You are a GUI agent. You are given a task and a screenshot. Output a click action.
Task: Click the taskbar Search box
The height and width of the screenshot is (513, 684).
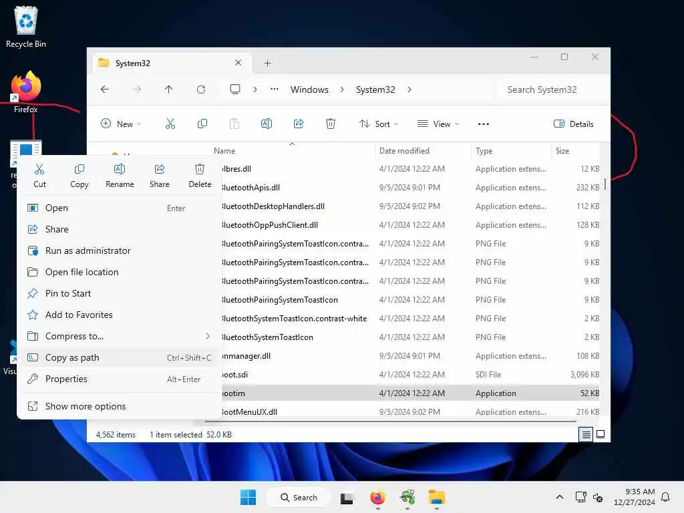pos(299,497)
